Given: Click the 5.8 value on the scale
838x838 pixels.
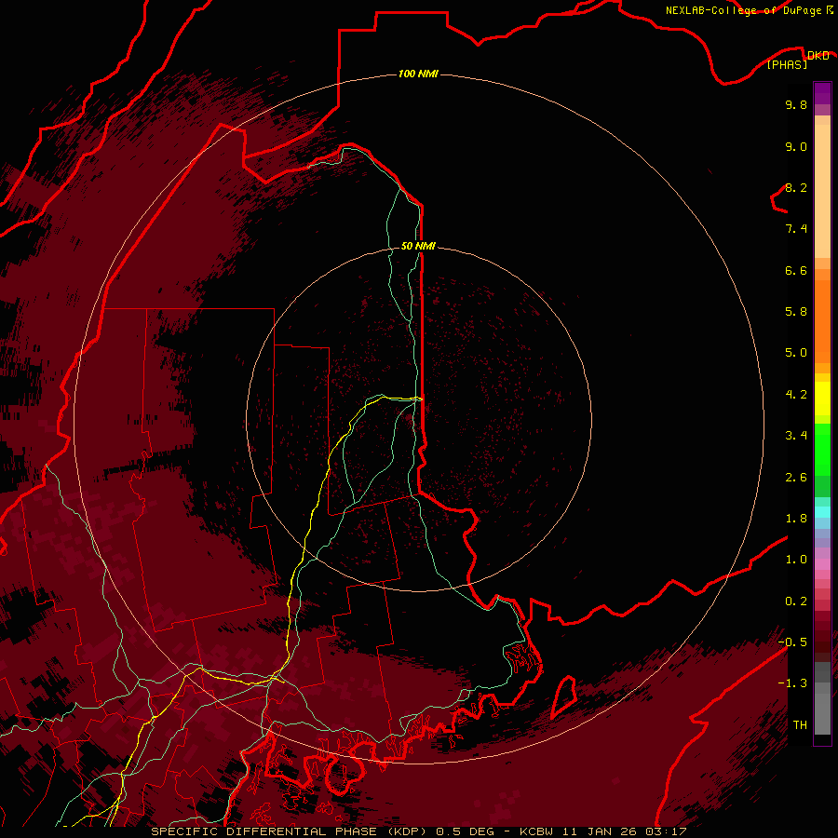Looking at the screenshot, I should click(796, 312).
